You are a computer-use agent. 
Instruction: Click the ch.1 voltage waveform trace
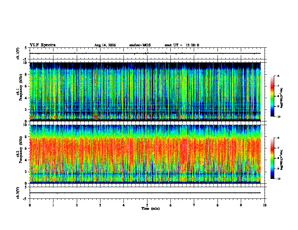click(145, 53)
